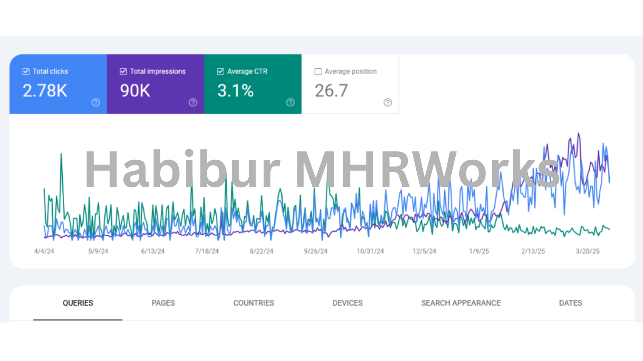Select the Queries tab
Viewport: 643px width, 361px height.
(78, 303)
